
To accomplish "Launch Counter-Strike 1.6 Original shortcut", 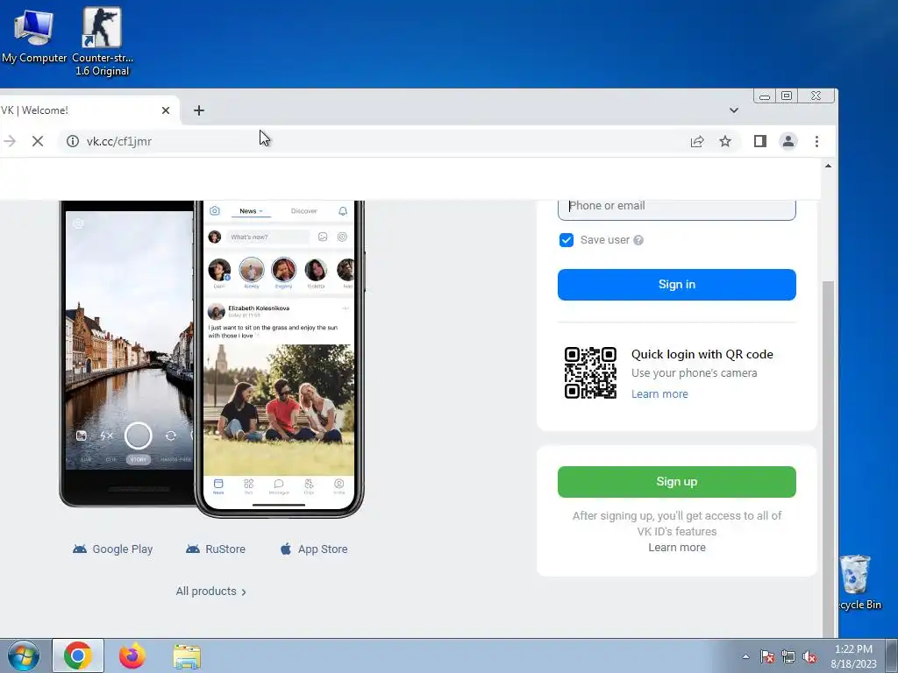I will [102, 41].
